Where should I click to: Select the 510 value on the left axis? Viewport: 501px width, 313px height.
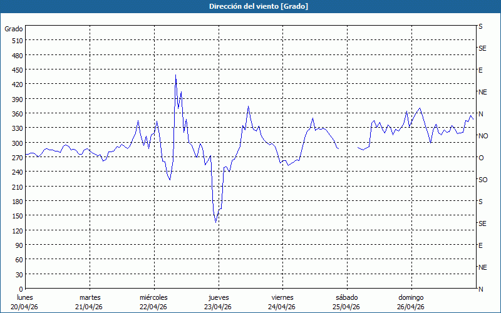[x=15, y=41]
